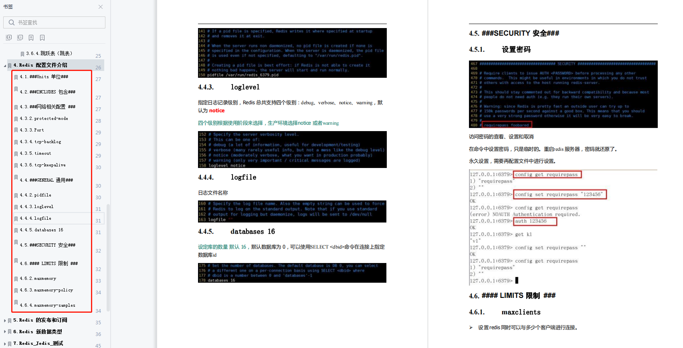The width and height of the screenshot is (683, 348).
Task: Go to bookmark 4.4.5.databases 16
Action: (x=42, y=230)
